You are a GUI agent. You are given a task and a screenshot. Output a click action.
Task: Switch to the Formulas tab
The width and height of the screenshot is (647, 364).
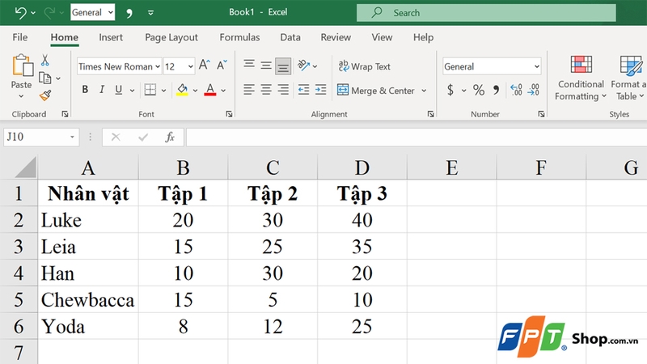(239, 37)
